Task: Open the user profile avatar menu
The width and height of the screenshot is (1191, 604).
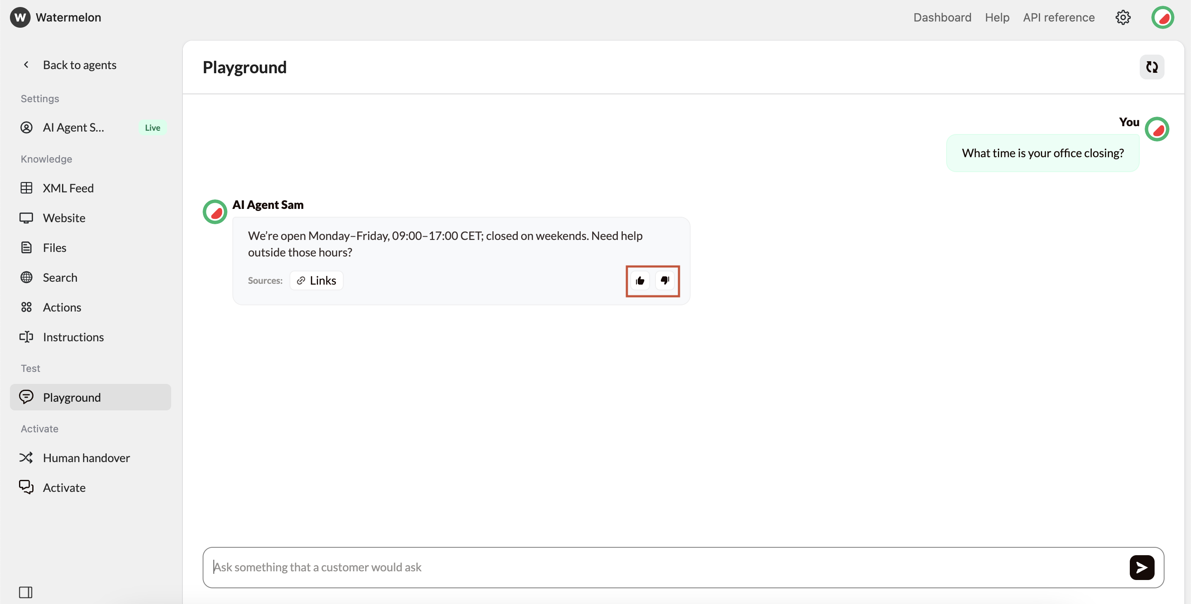Action: click(x=1162, y=17)
